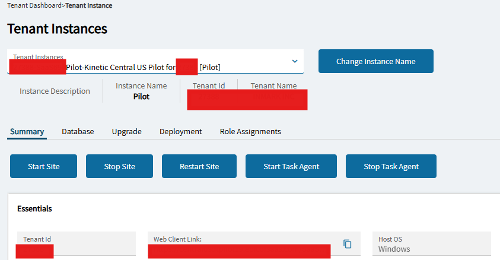The height and width of the screenshot is (260, 500).
Task: Click the Start Site button
Action: 43,166
